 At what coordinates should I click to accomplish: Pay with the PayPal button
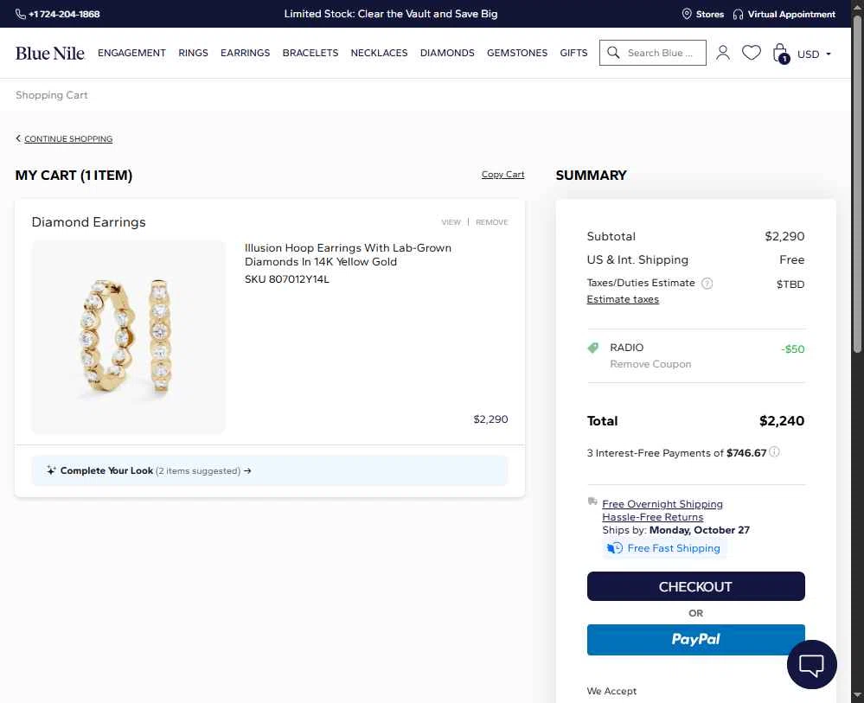click(695, 639)
